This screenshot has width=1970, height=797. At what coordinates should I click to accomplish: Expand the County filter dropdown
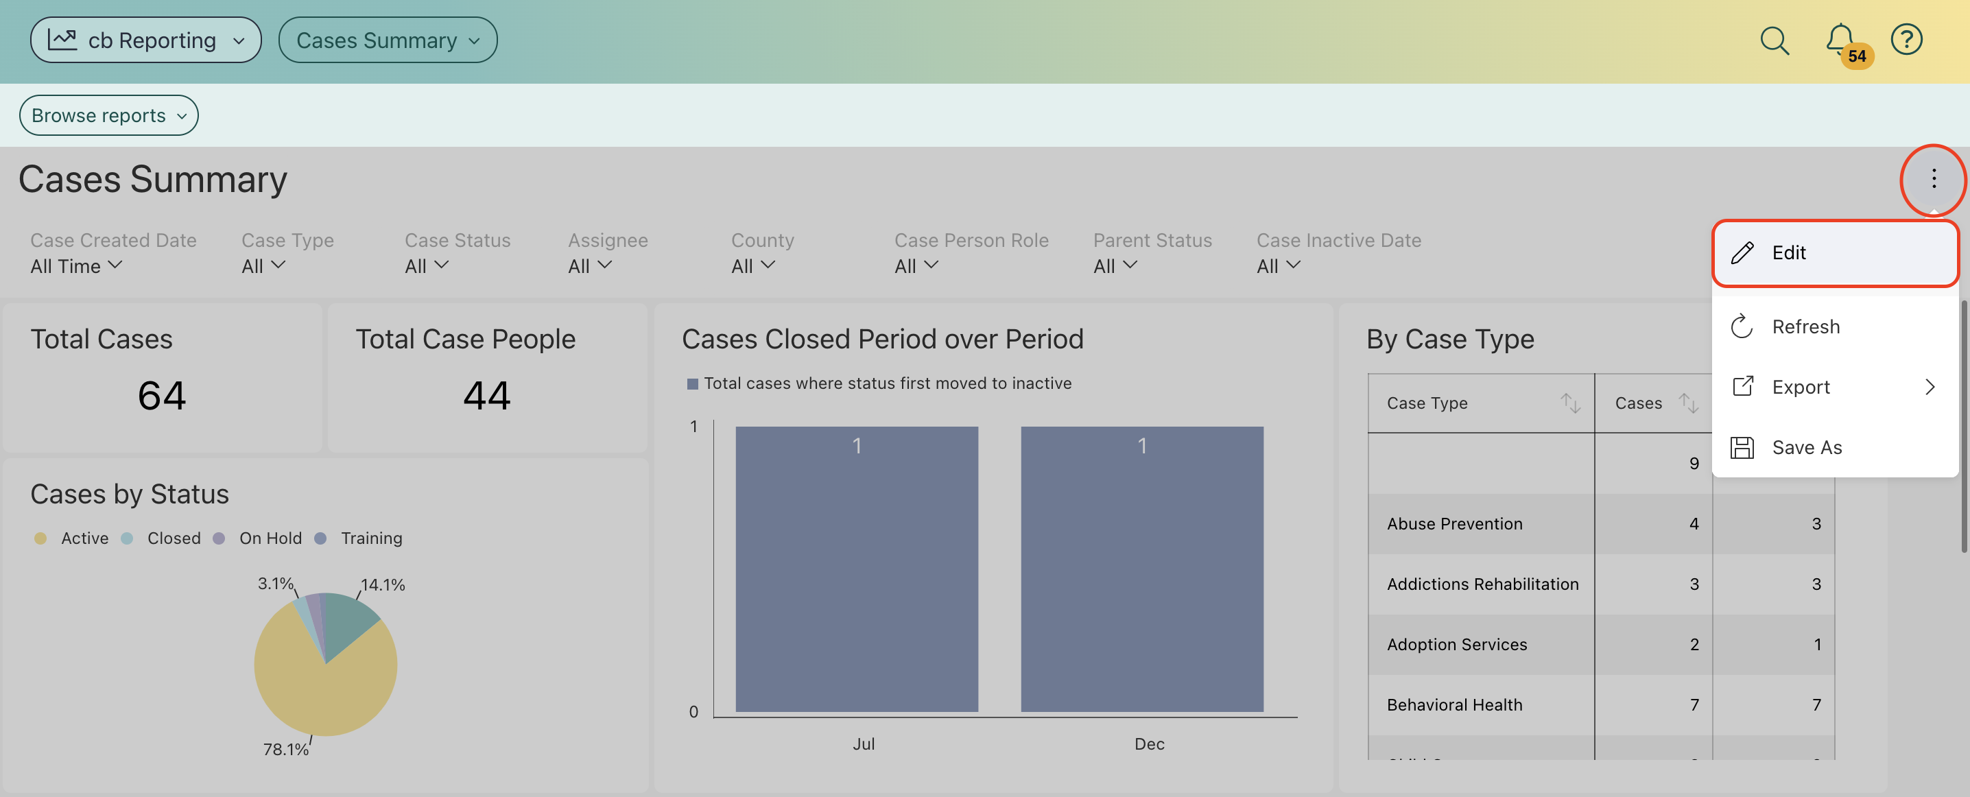[752, 265]
